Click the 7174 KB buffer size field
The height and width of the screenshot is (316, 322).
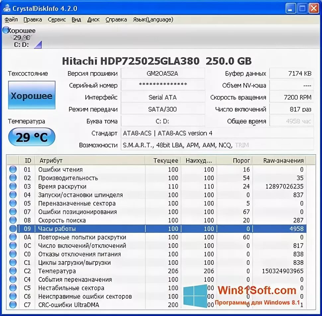[x=291, y=73]
